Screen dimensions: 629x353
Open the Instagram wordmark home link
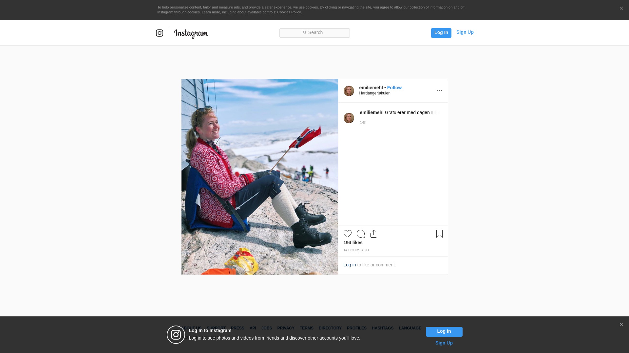191,33
